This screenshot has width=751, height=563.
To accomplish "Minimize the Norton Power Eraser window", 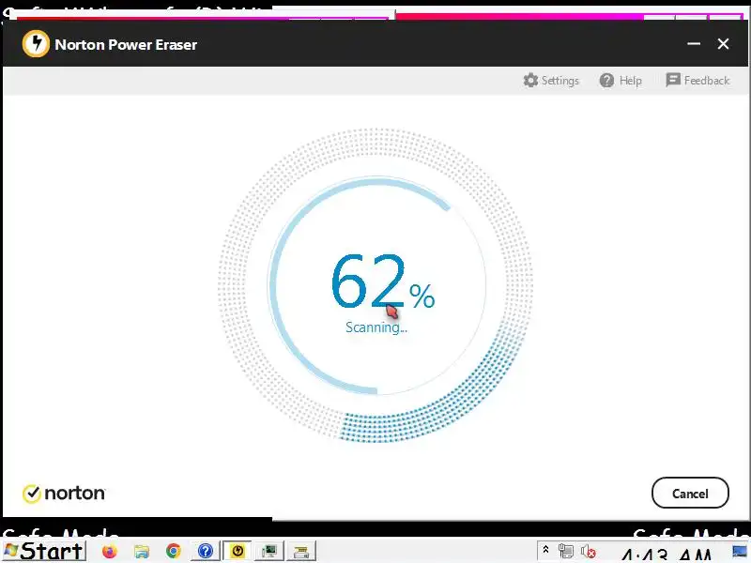I will coord(694,44).
